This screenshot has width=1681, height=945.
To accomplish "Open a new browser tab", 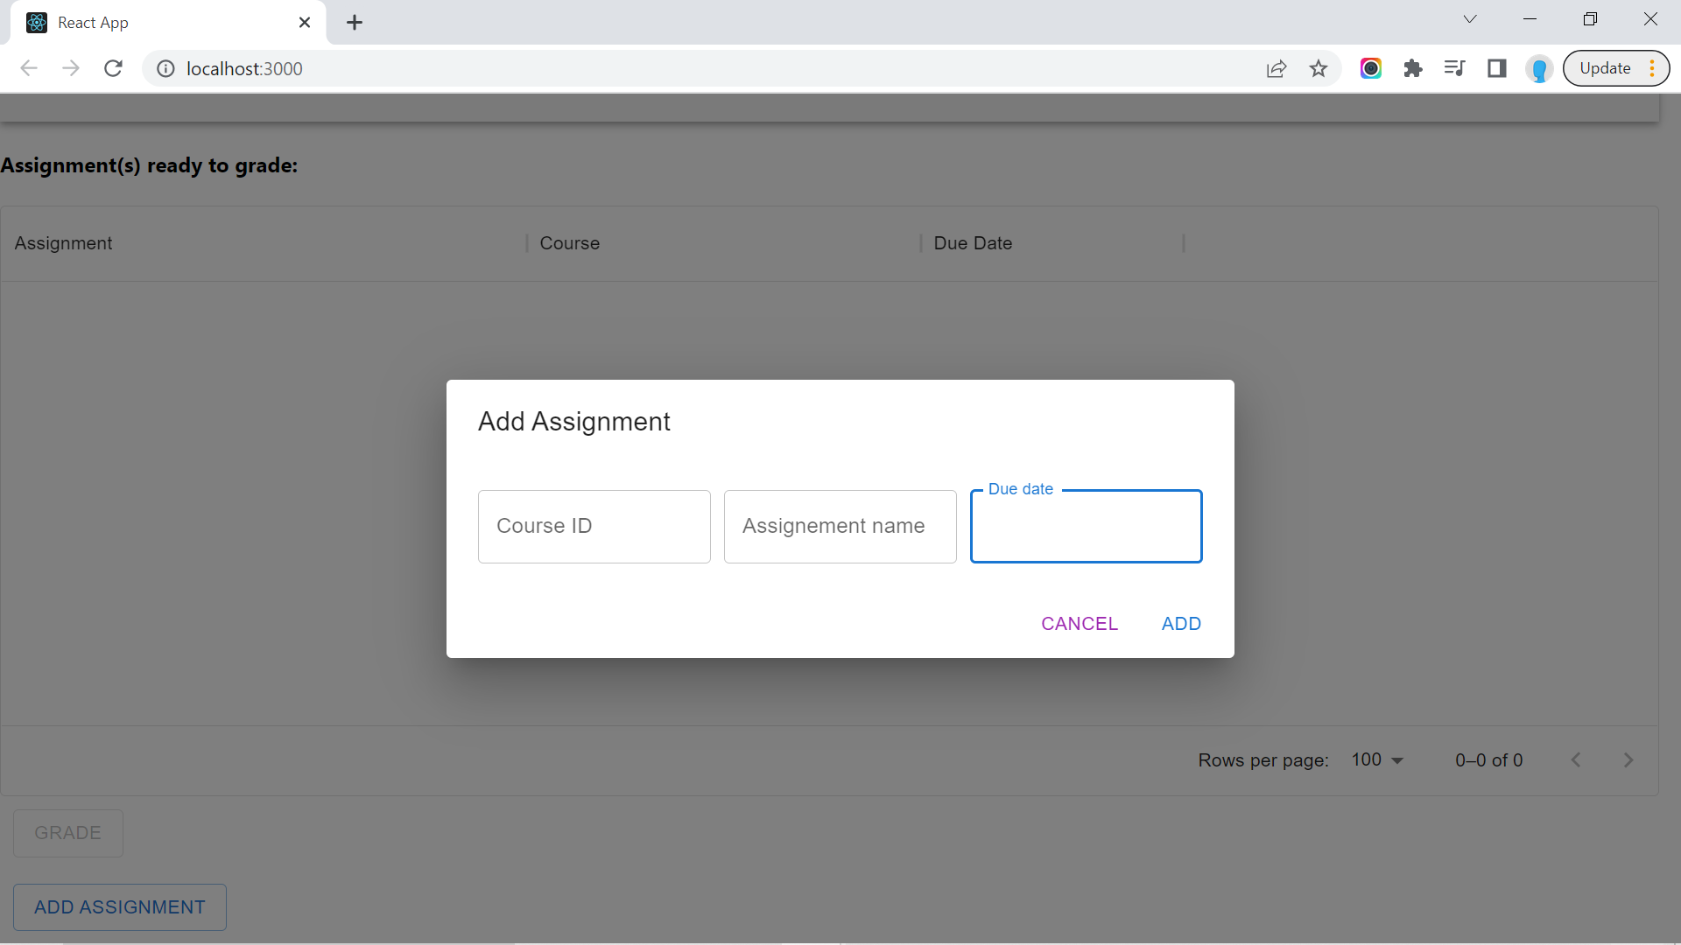I will point(355,23).
